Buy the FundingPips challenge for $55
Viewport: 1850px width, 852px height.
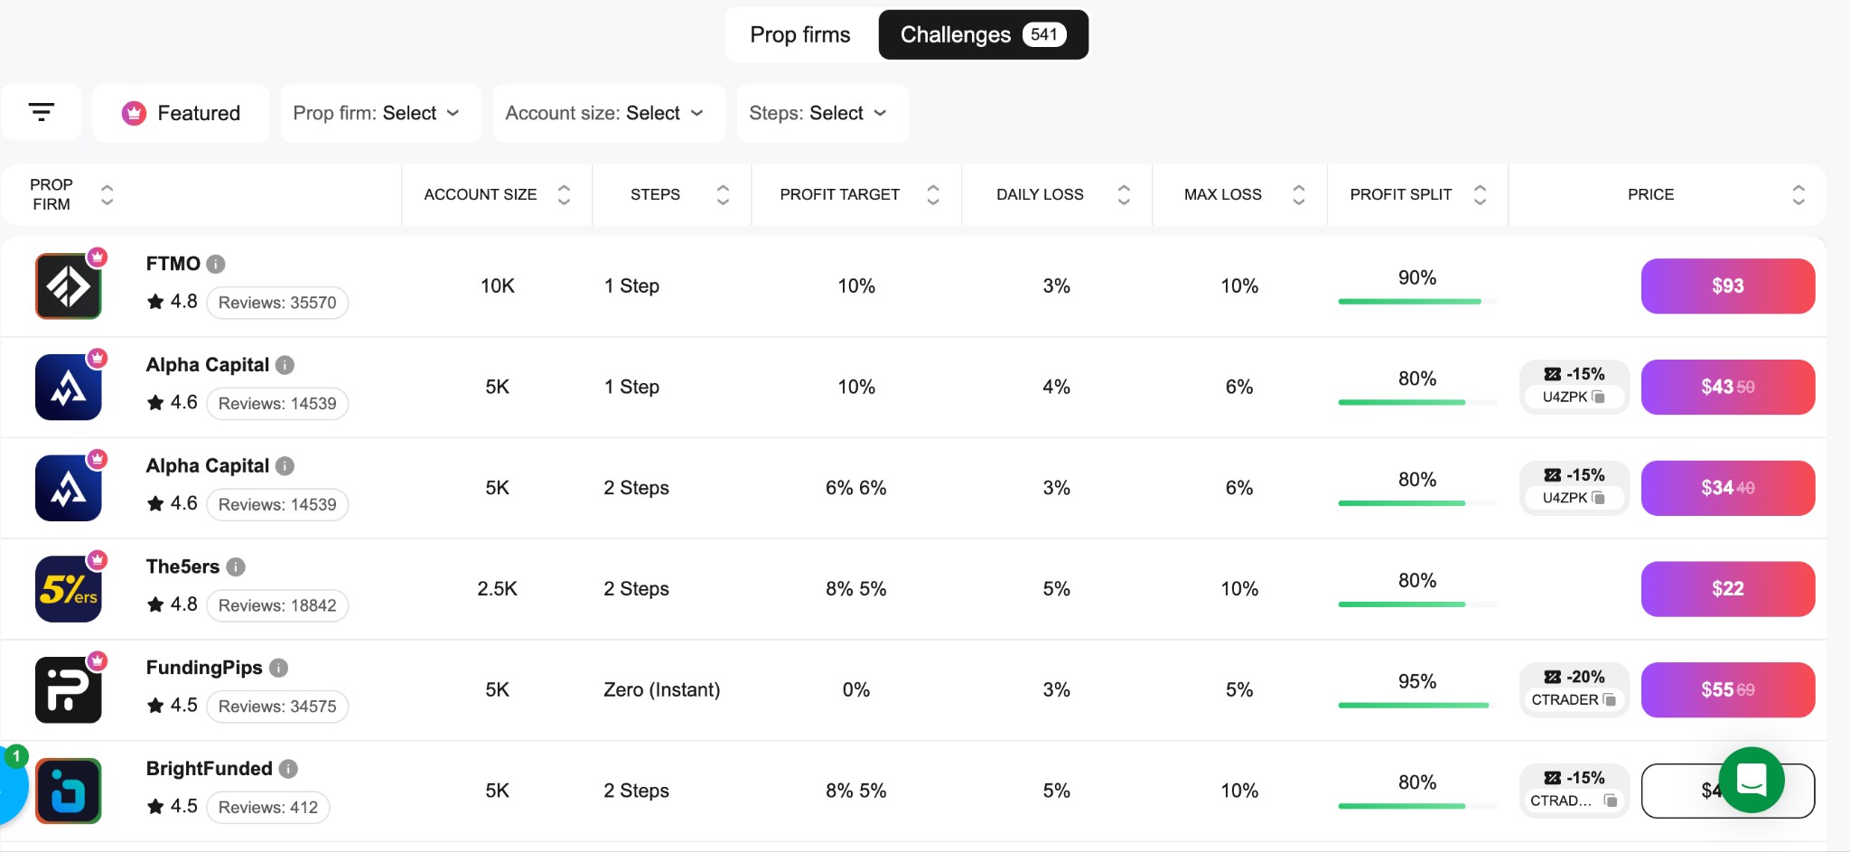point(1727,690)
